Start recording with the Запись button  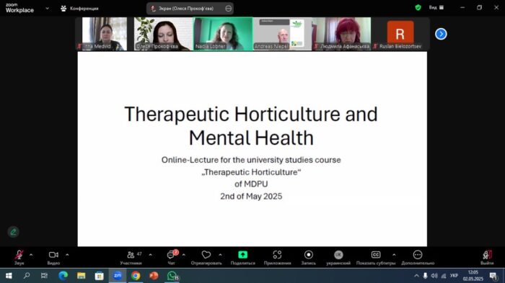(309, 258)
